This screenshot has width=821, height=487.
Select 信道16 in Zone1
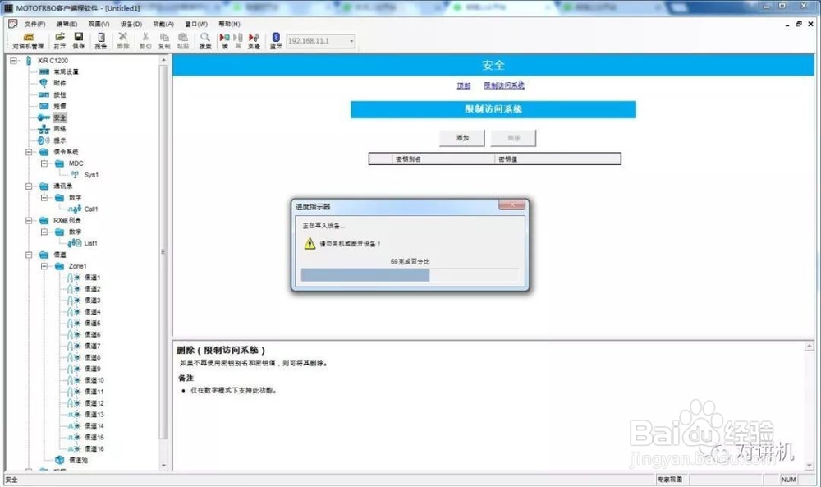pyautogui.click(x=94, y=448)
